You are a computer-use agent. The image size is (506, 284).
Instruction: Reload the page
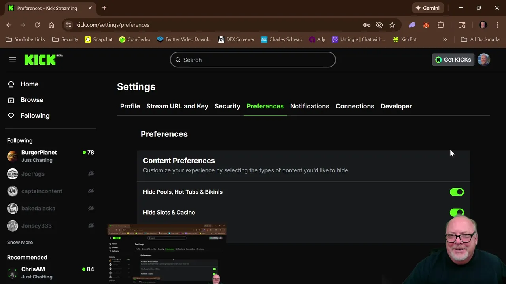coord(37,25)
